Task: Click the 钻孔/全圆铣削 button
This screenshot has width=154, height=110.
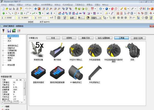Action: (x=104, y=38)
